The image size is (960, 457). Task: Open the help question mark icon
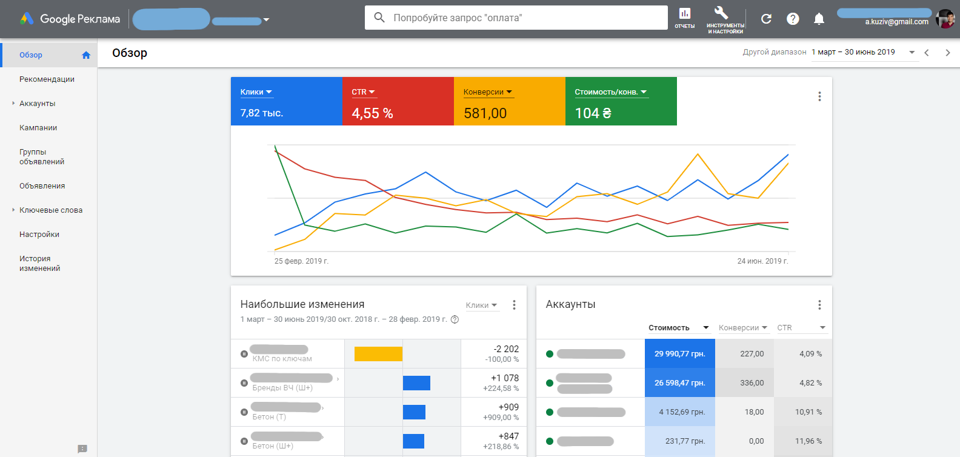tap(793, 19)
